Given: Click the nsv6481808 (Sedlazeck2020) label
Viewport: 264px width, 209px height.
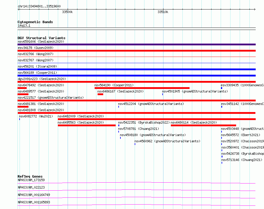Looking at the screenshot, I should pyautogui.click(x=41, y=110).
